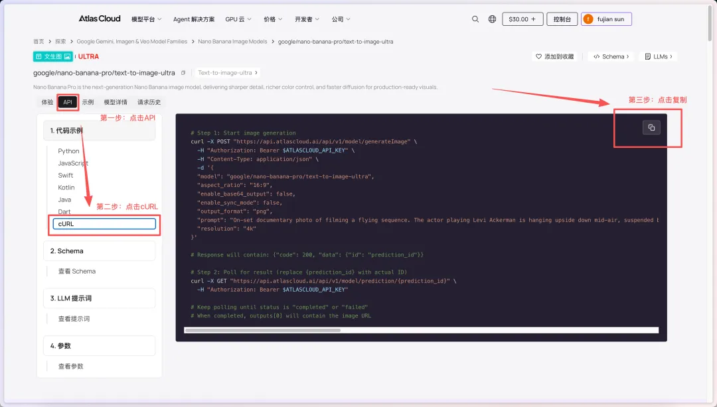Open fujian sun account menu

(x=606, y=19)
